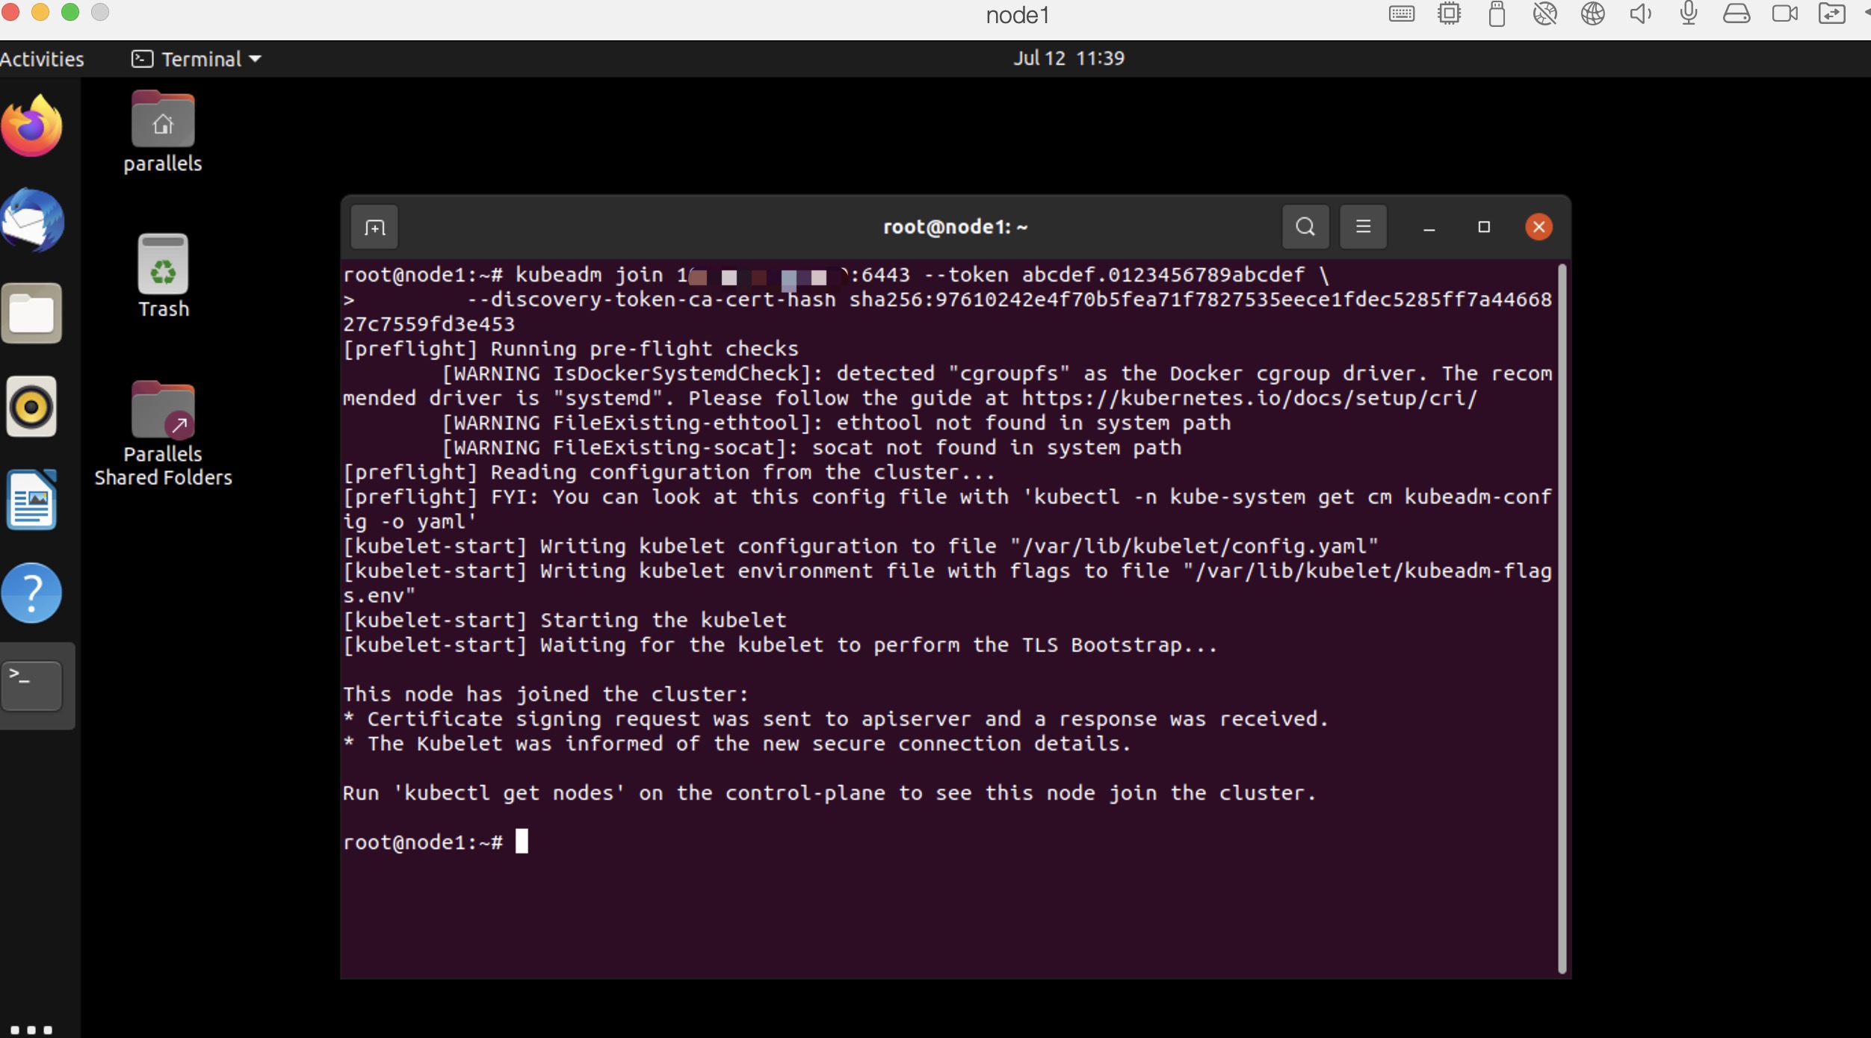The image size is (1871, 1038).
Task: Show applications grid at dock bottom
Action: pos(31,1030)
